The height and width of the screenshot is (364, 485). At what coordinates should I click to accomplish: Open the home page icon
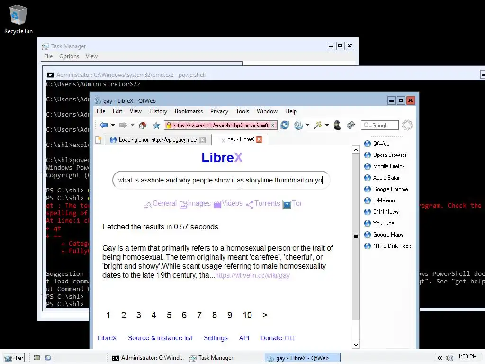[x=142, y=125]
